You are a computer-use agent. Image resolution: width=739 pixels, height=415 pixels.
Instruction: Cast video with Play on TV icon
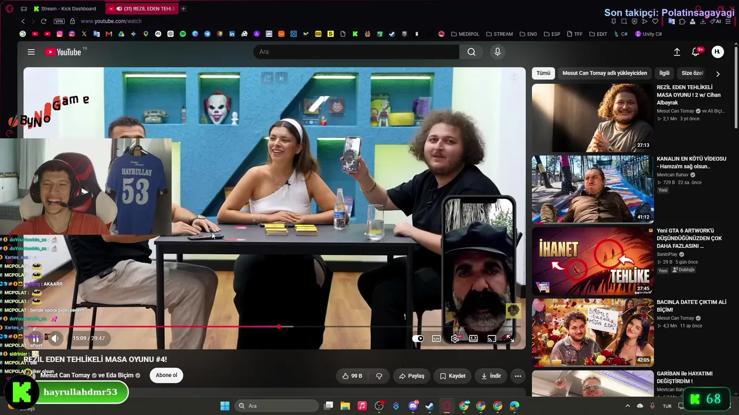point(492,338)
